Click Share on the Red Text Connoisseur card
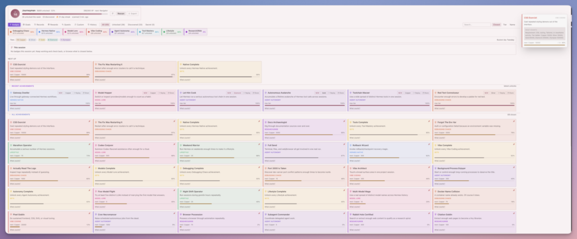This screenshot has width=577, height=239. coord(510,93)
